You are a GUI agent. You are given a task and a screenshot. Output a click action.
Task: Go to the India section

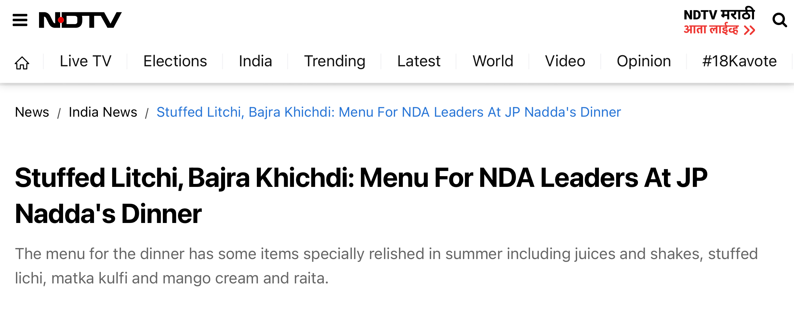point(255,61)
